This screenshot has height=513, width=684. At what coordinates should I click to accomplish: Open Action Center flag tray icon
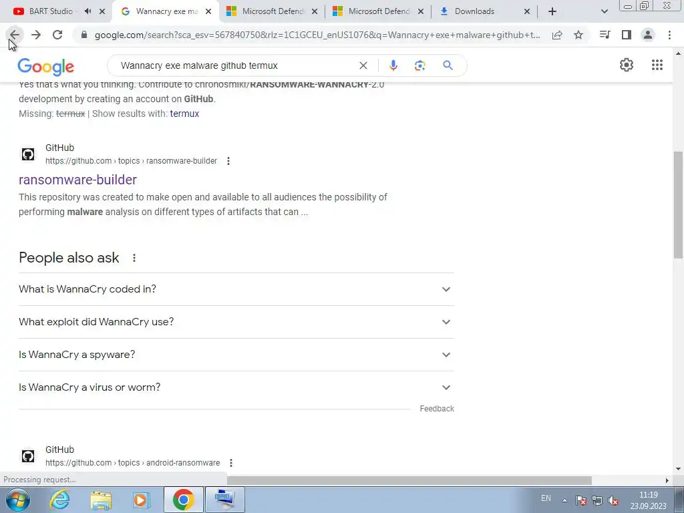pyautogui.click(x=580, y=500)
